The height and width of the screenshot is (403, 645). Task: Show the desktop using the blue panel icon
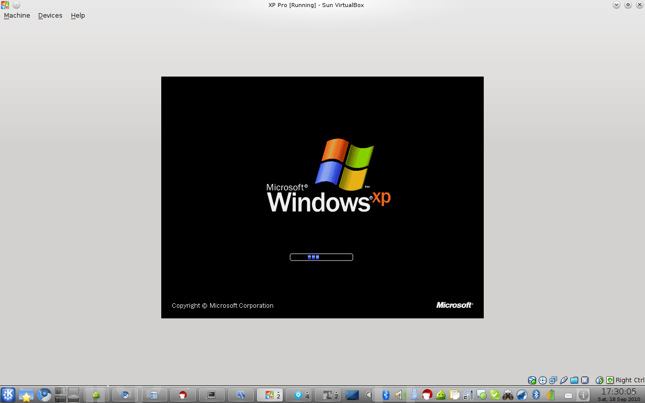(x=352, y=395)
